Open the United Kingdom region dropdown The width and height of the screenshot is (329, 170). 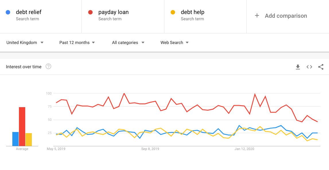tap(25, 43)
